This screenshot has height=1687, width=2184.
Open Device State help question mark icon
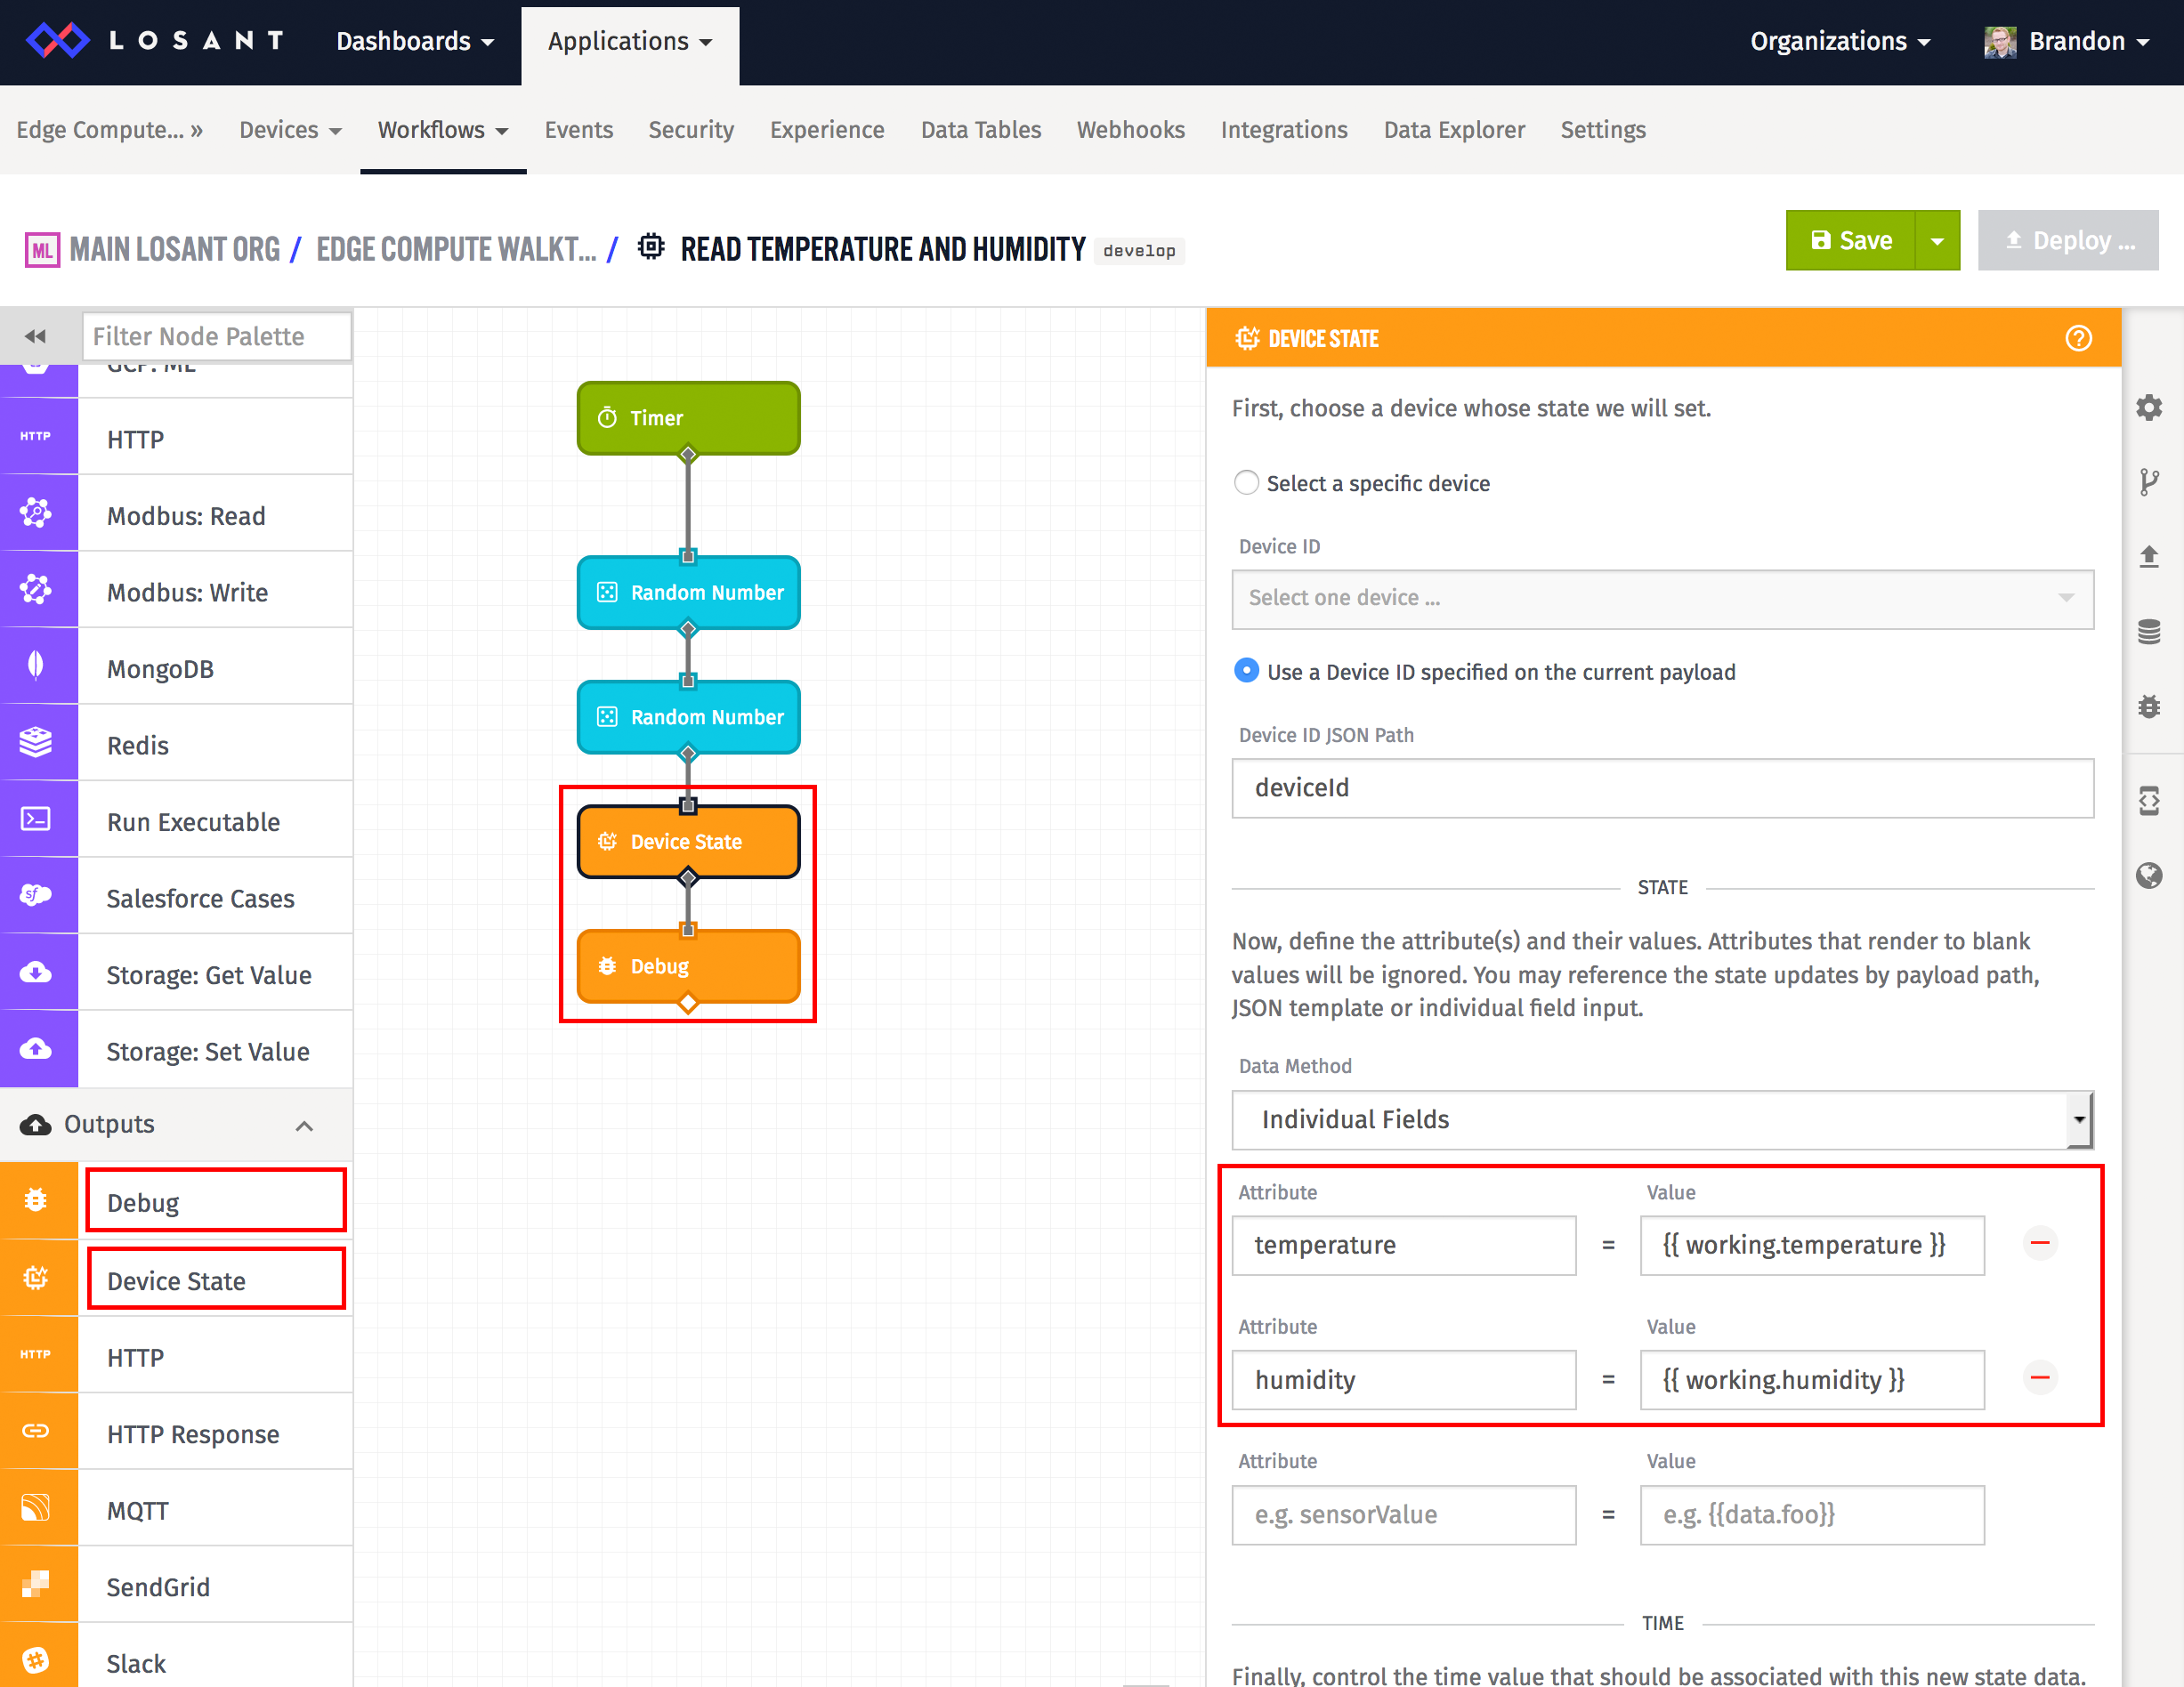pos(2079,339)
